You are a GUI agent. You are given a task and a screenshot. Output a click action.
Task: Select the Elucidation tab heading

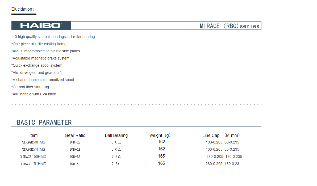22,9
